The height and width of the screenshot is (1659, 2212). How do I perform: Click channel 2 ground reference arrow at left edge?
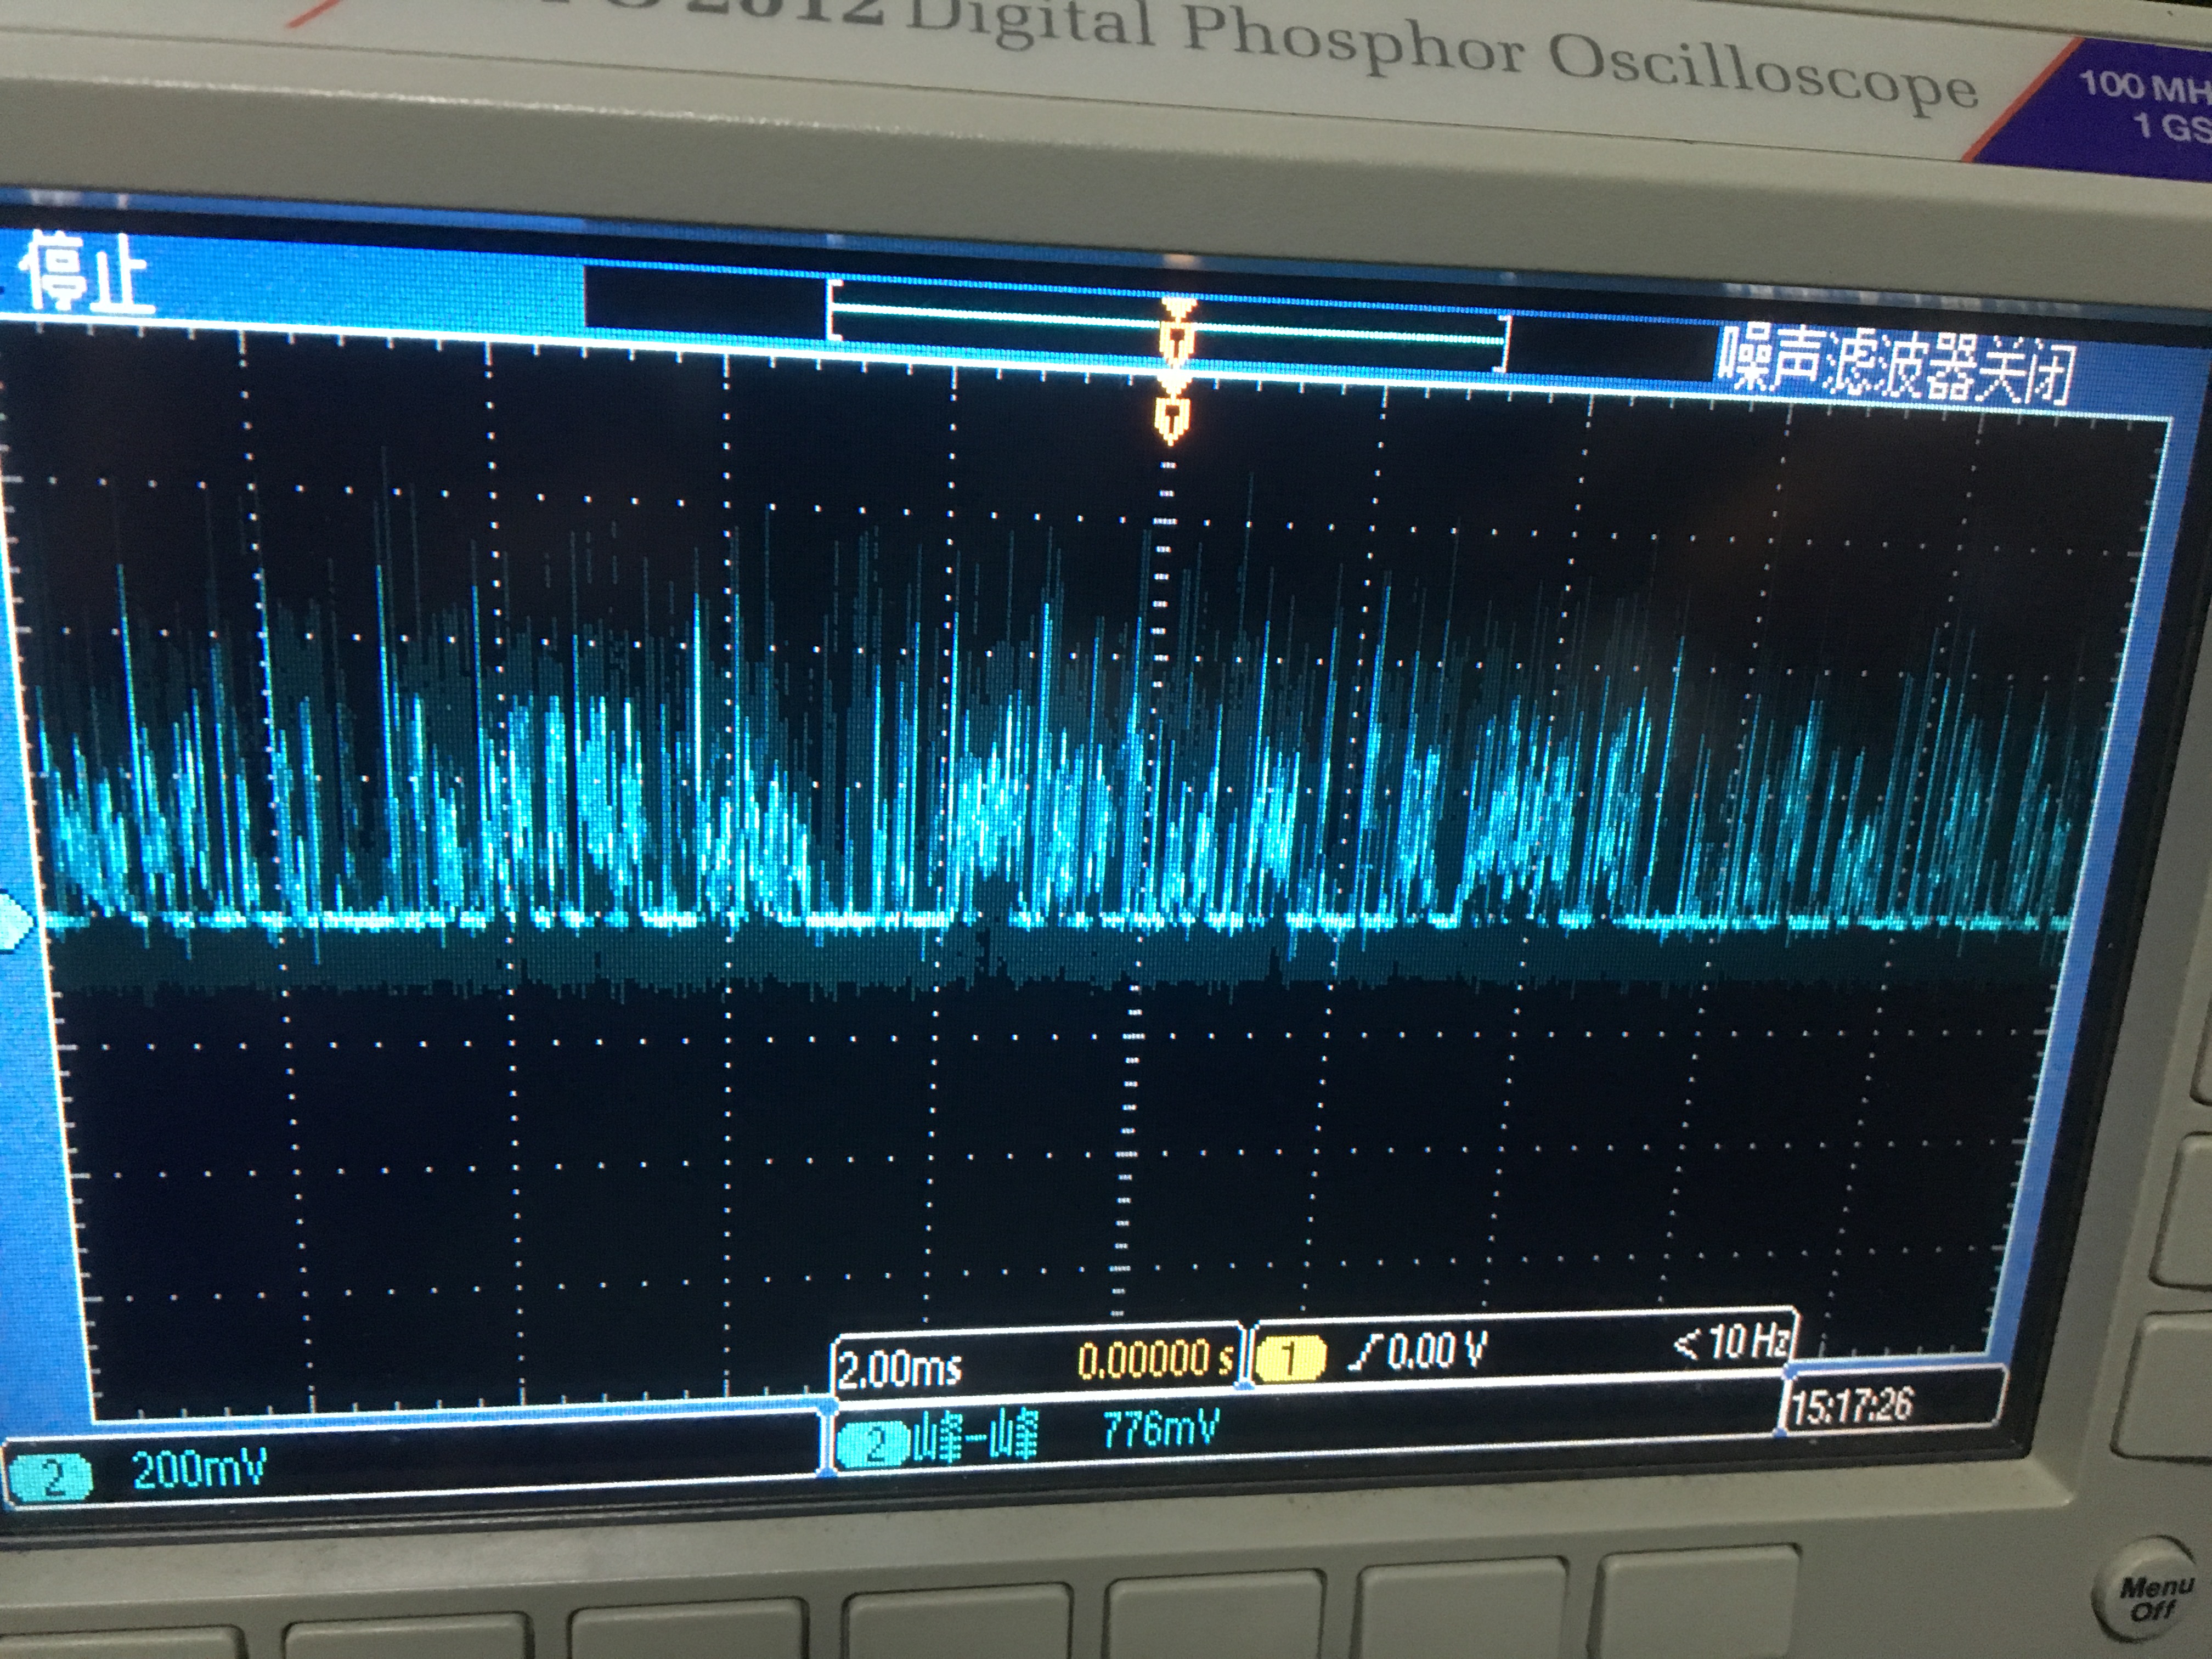[x=14, y=921]
